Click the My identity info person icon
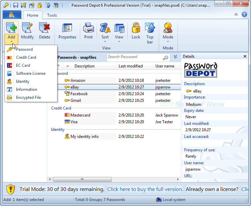This screenshot has height=206, width=251. point(67,136)
